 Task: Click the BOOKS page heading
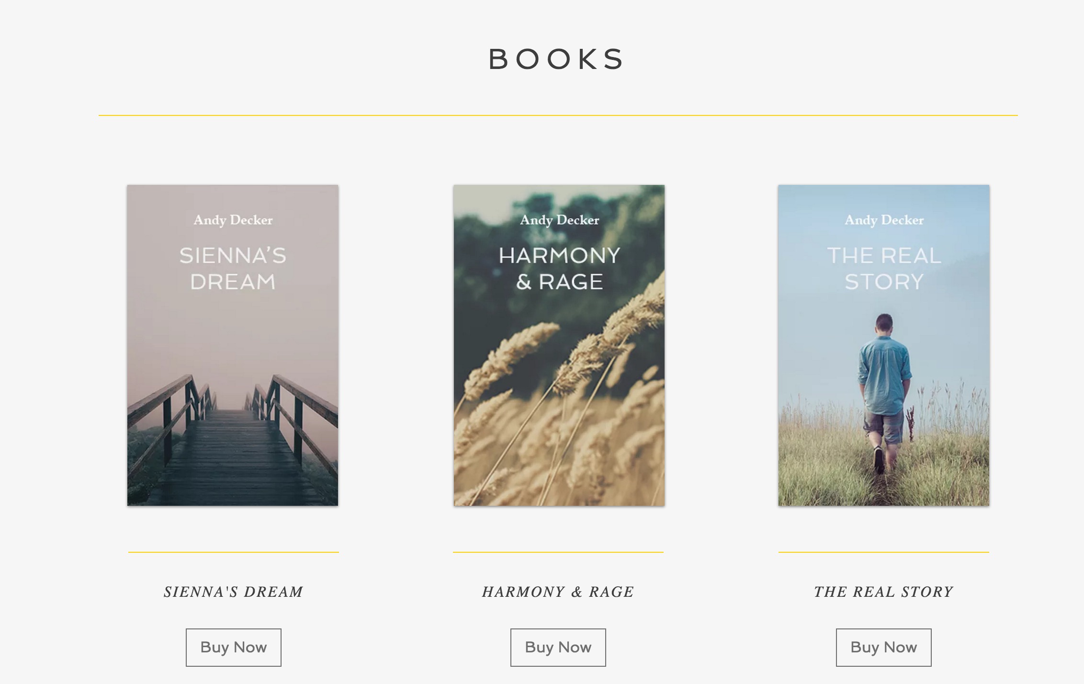point(556,59)
